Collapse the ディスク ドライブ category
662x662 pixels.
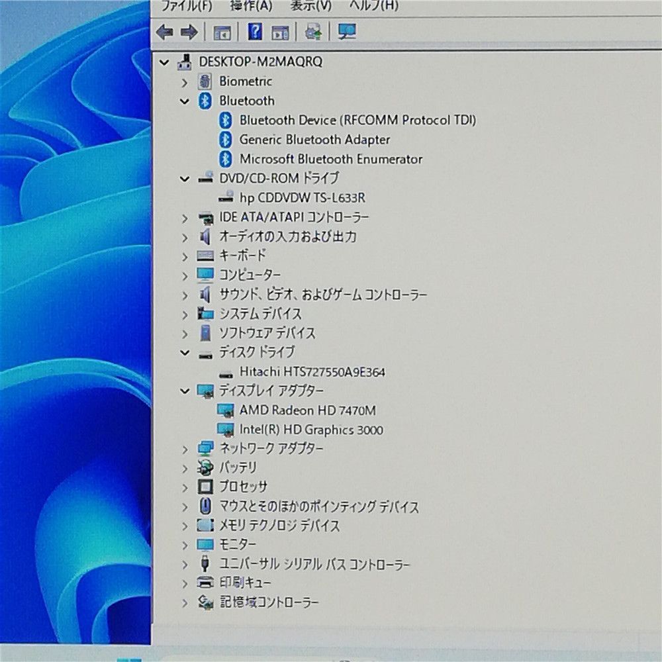pos(184,353)
